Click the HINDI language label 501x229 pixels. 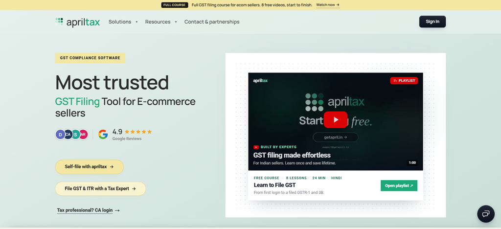(337, 178)
